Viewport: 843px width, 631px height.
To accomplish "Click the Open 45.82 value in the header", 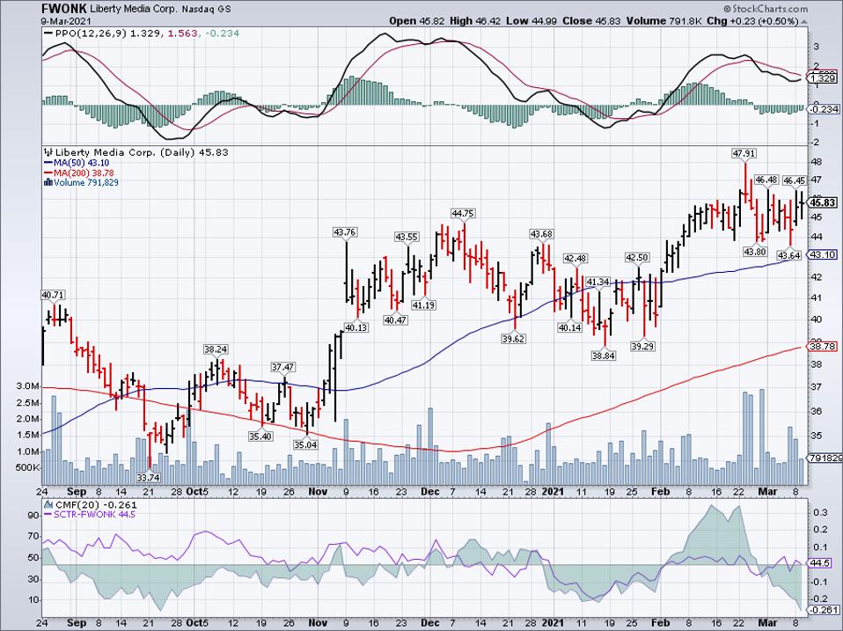I will click(417, 21).
